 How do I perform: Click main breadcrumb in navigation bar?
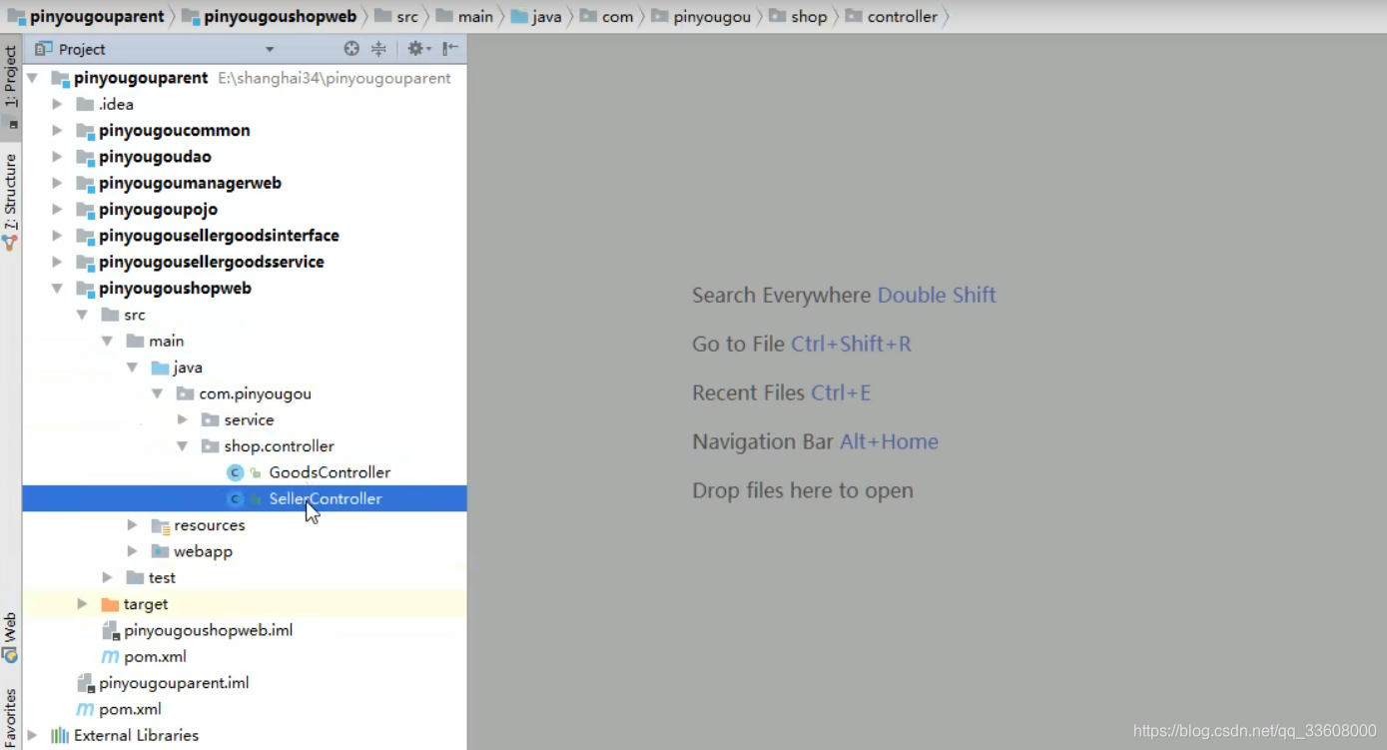pyautogui.click(x=465, y=16)
